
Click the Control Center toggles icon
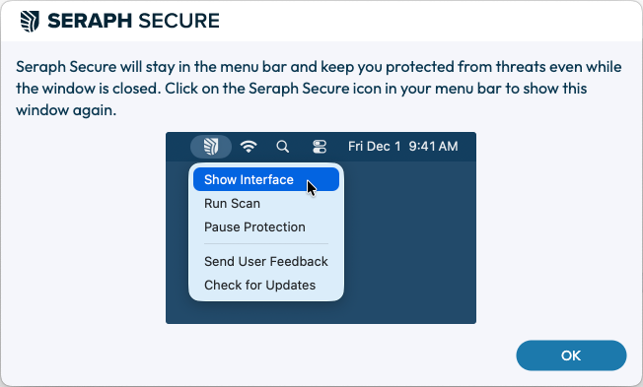click(320, 146)
